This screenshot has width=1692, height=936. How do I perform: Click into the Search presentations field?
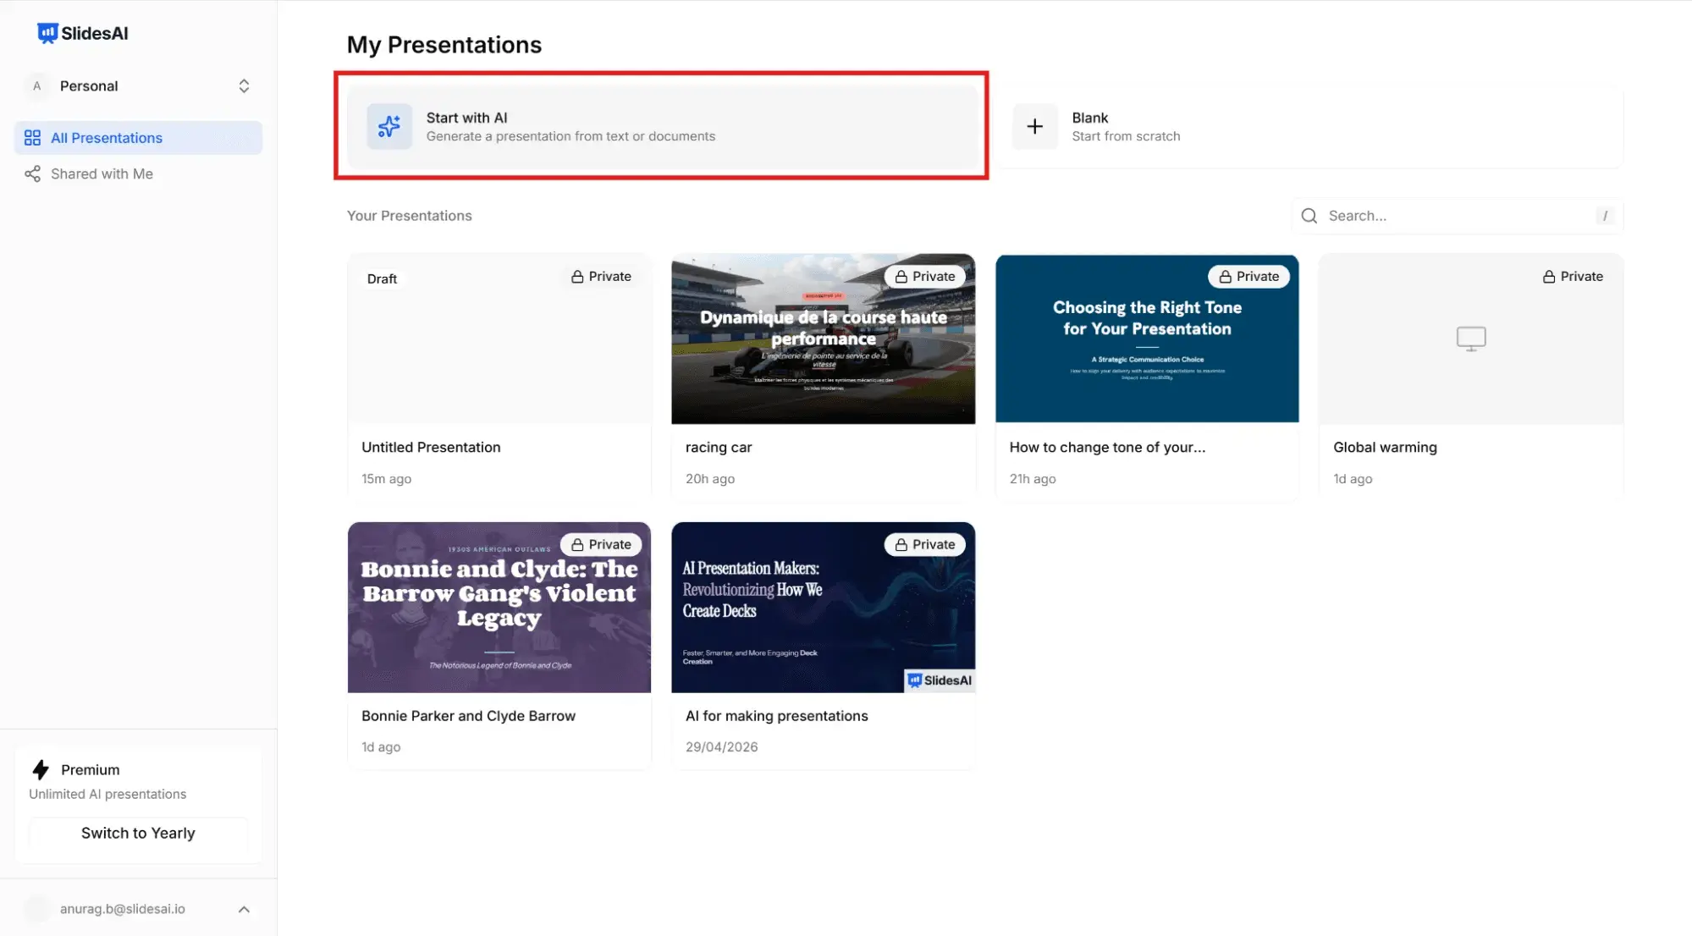(x=1458, y=216)
